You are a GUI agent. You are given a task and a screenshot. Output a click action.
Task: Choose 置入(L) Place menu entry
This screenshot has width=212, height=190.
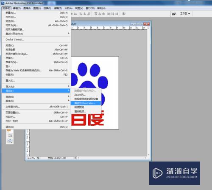tap(36, 80)
